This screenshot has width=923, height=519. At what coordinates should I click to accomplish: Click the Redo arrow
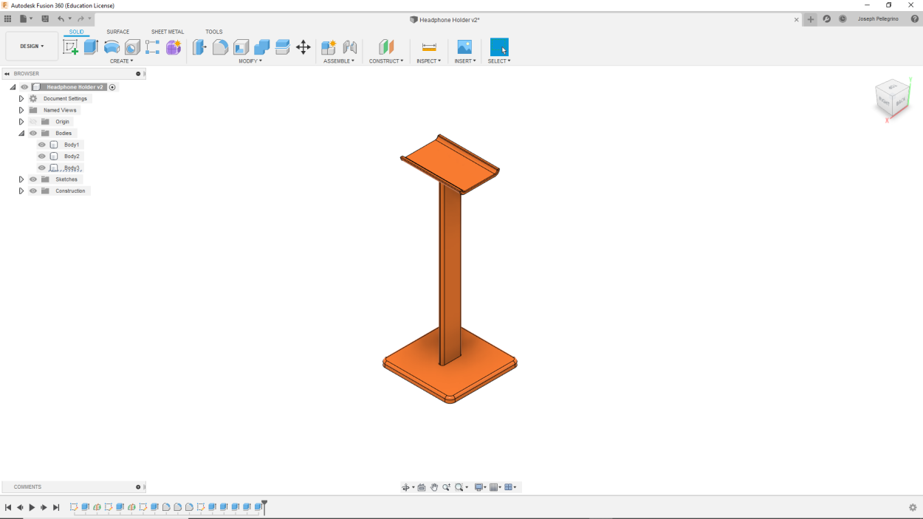tap(80, 19)
